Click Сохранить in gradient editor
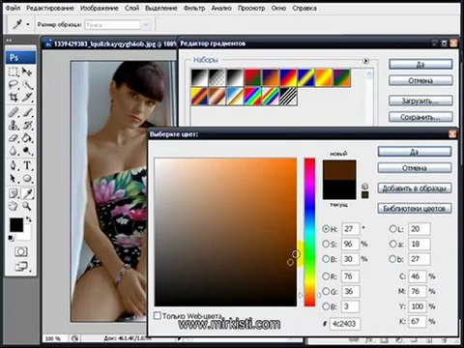Viewport: 464px width, 348px height. point(420,117)
